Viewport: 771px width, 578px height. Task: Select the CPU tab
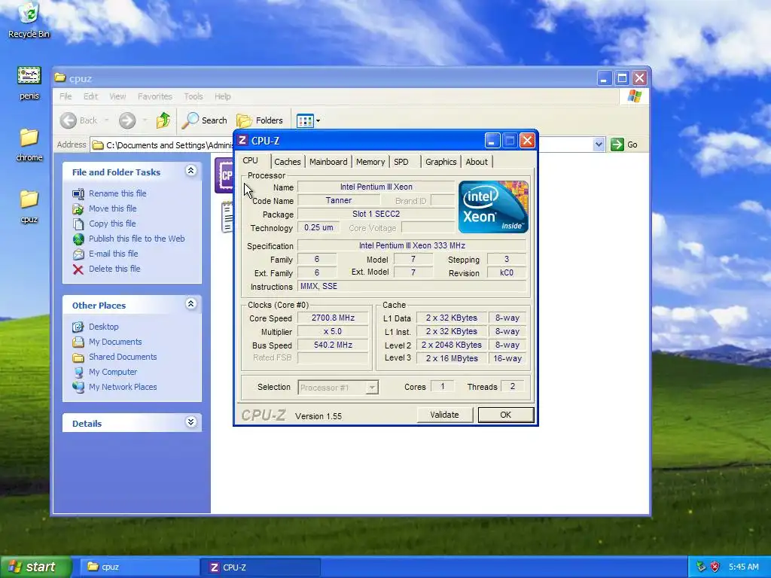point(250,161)
